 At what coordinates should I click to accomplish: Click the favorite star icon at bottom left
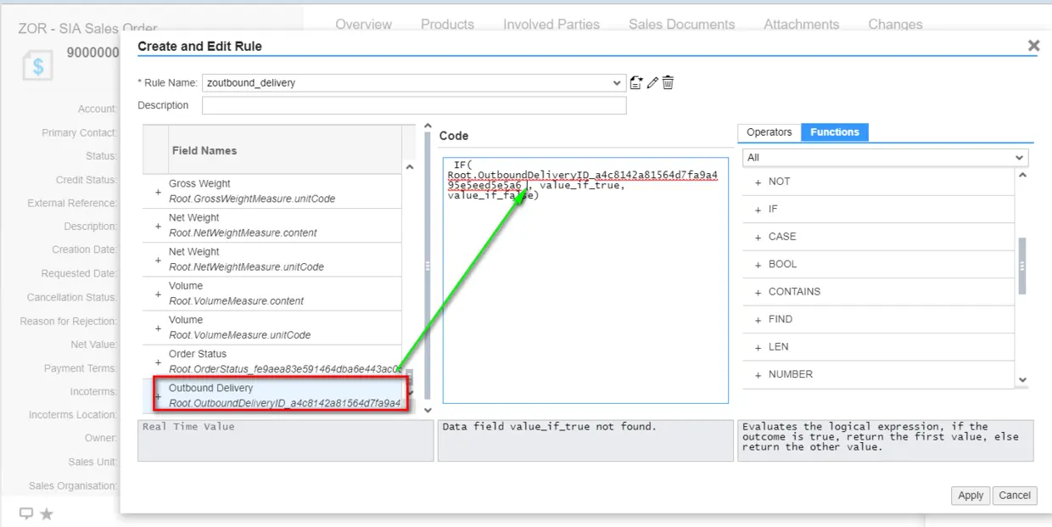tap(47, 513)
